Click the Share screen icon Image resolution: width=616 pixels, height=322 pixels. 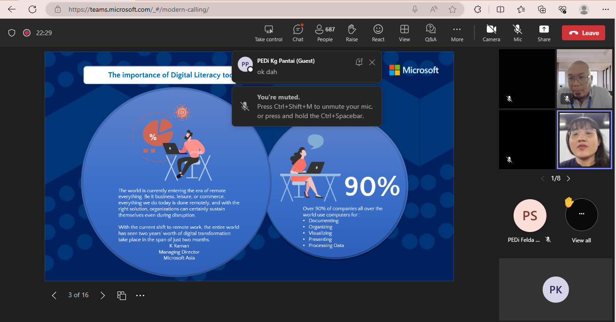(x=544, y=33)
